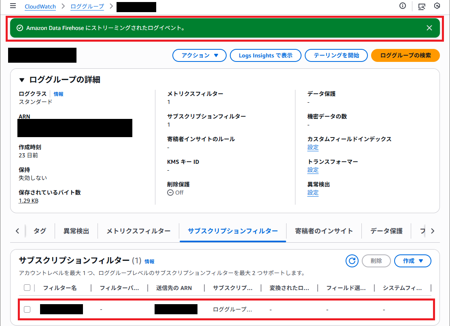Click the info circle icon in header

(x=402, y=6)
